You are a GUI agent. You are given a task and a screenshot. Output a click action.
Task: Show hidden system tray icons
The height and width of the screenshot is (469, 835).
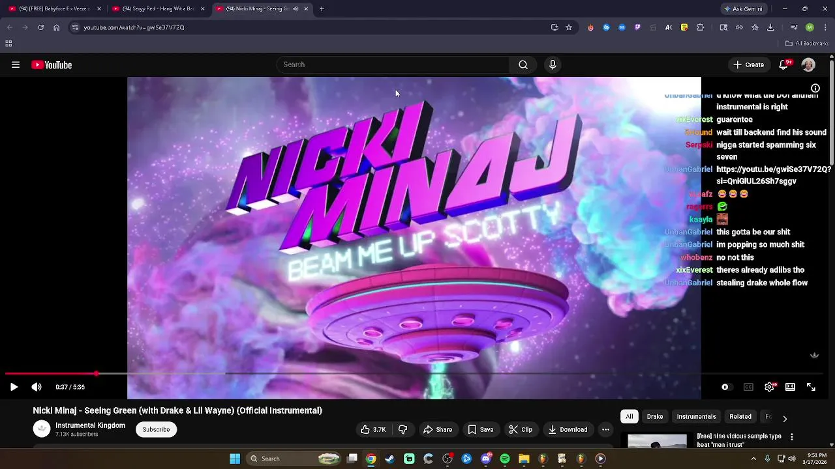click(753, 459)
